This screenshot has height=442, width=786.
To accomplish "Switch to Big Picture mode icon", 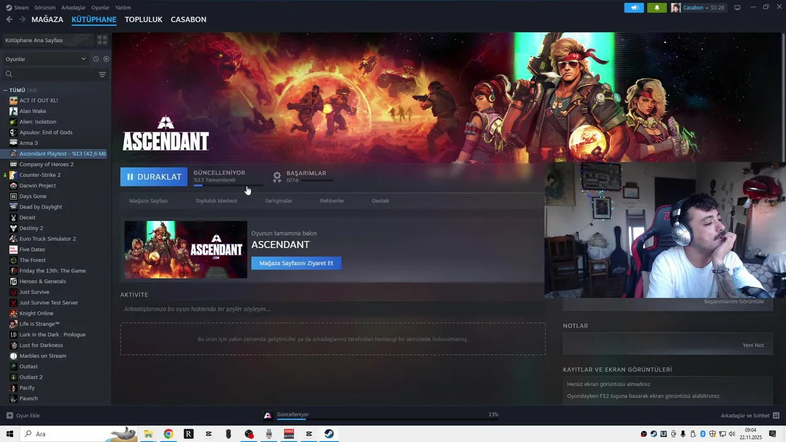I will tap(737, 7).
